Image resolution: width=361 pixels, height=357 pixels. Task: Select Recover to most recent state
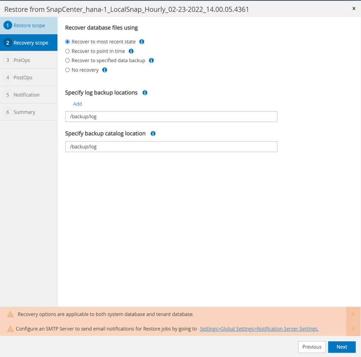[68, 42]
